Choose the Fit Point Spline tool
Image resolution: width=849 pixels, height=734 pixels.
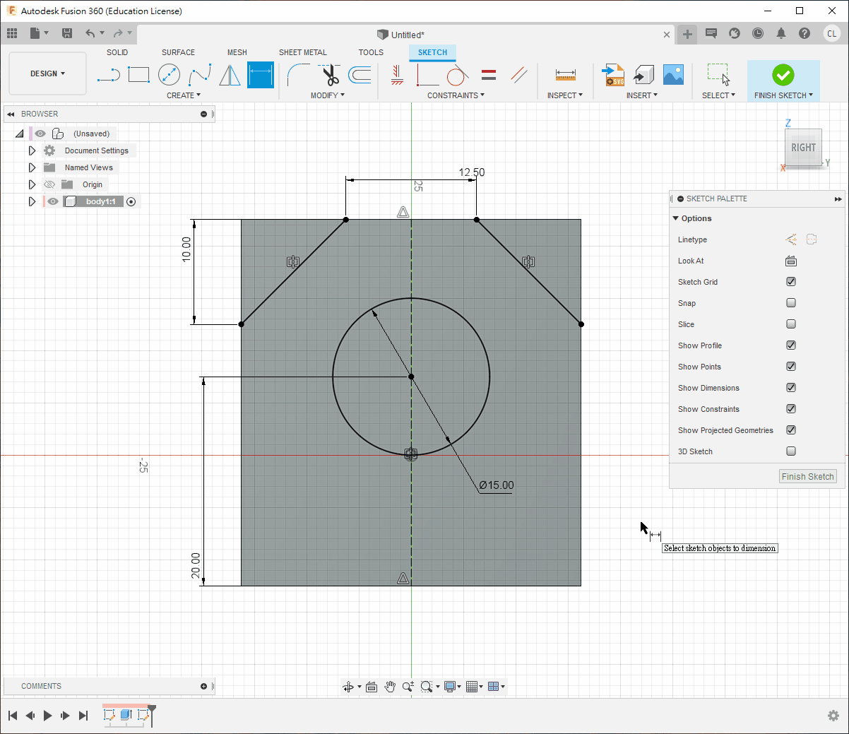point(200,75)
